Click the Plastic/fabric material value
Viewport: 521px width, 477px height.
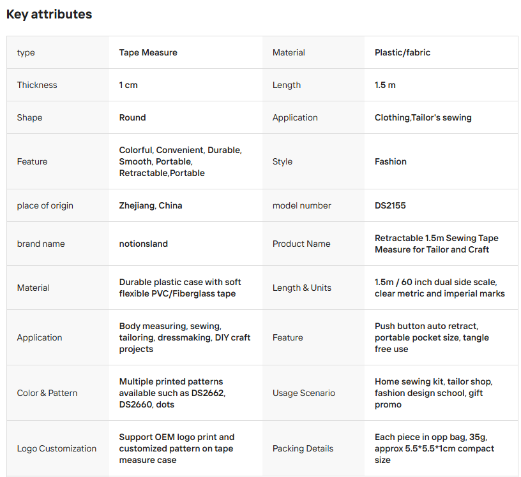click(x=402, y=52)
